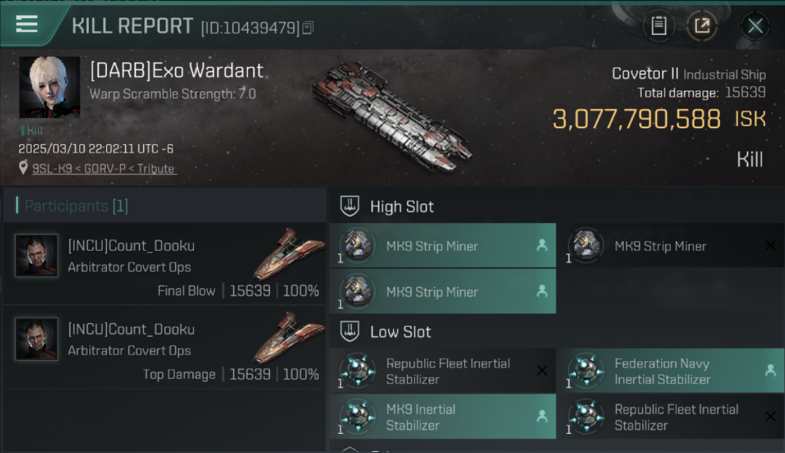The width and height of the screenshot is (785, 453).
Task: Click the MK9 Inertial Stabilizer module icon
Action: point(357,417)
